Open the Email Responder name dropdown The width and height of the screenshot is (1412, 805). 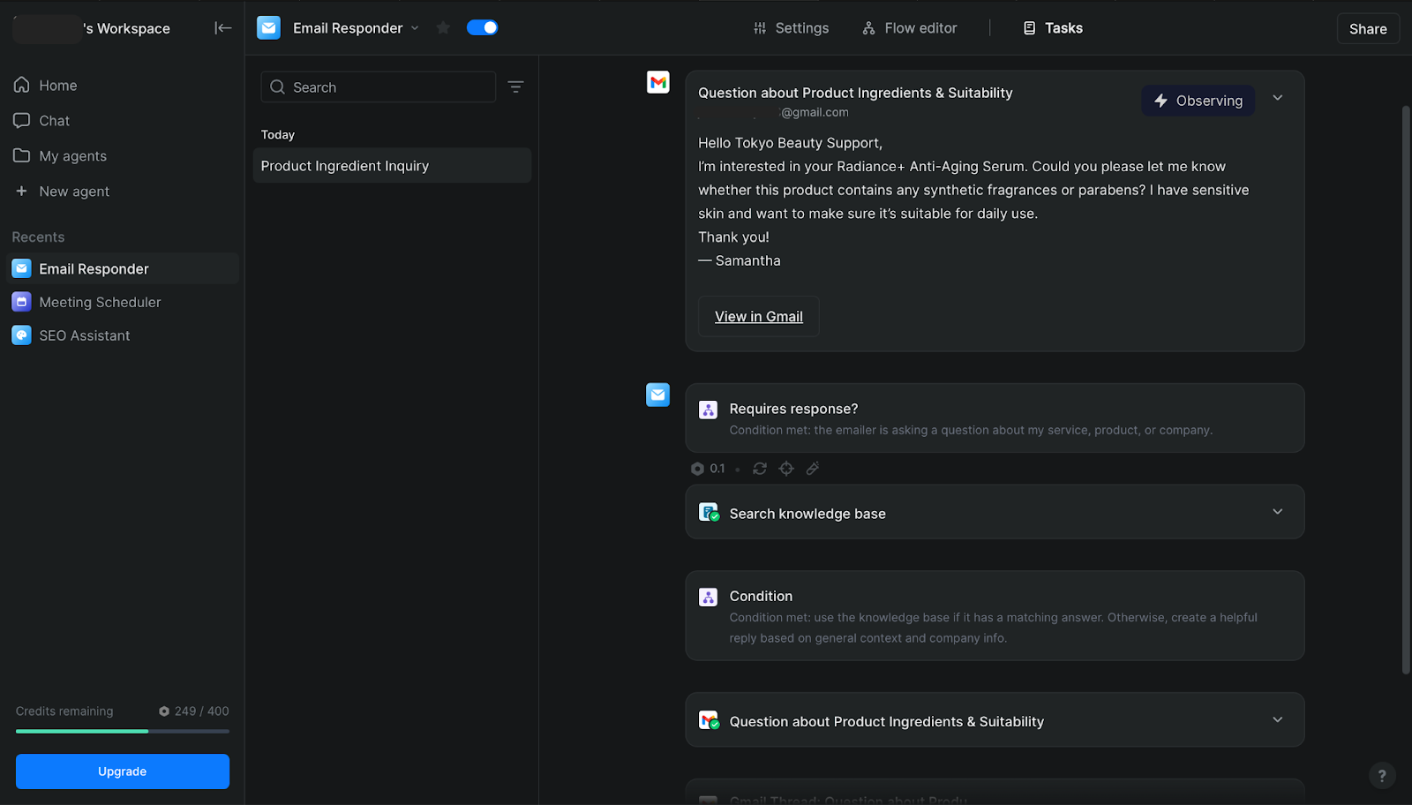(415, 28)
